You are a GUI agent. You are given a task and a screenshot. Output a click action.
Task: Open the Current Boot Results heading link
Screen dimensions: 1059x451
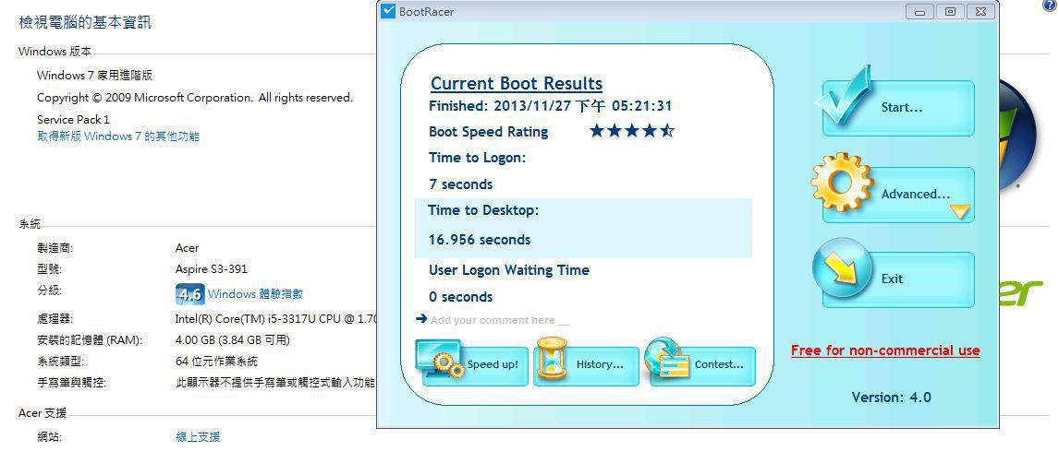(517, 84)
